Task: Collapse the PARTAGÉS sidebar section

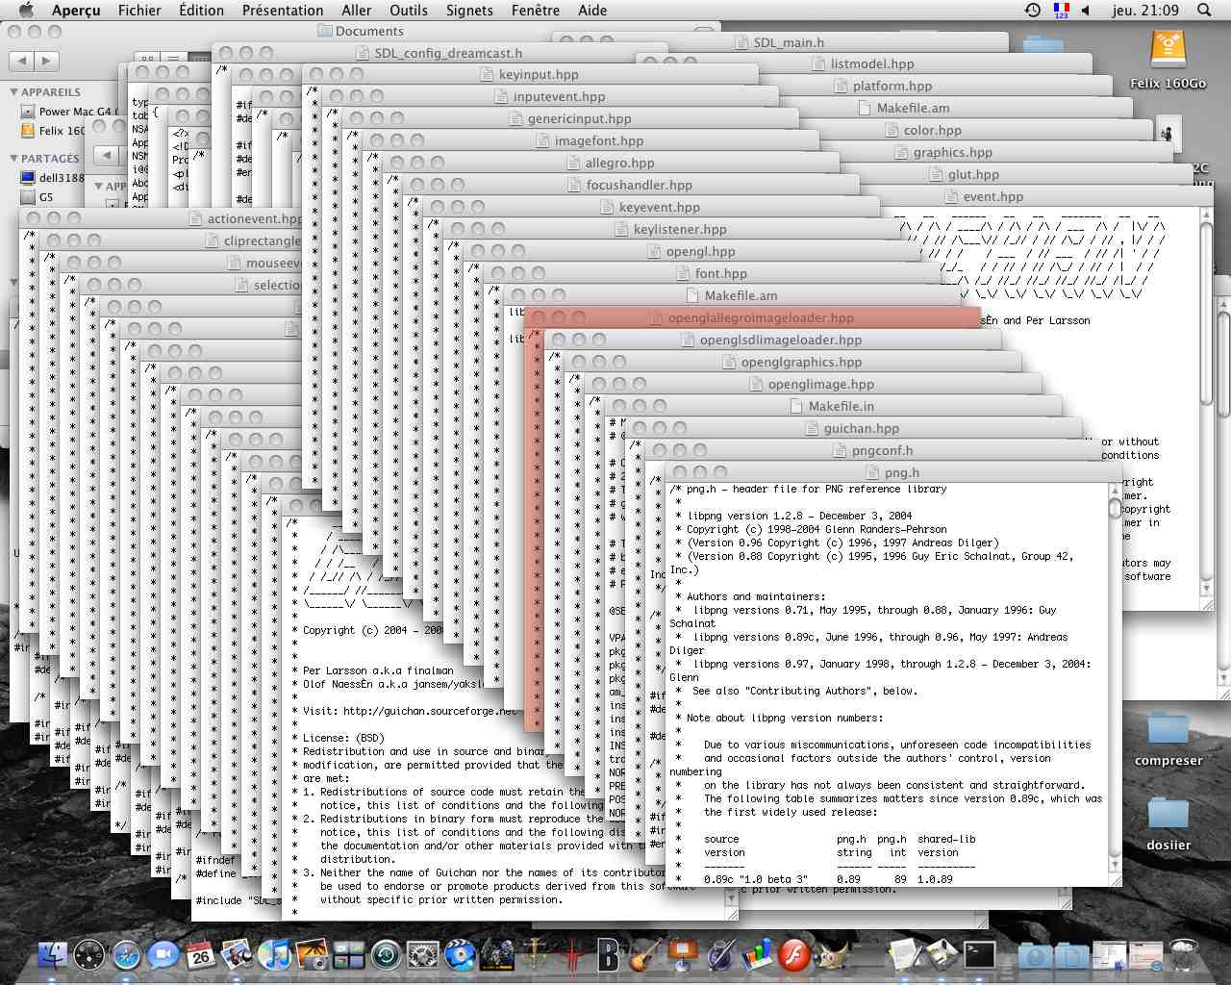Action: (13, 159)
